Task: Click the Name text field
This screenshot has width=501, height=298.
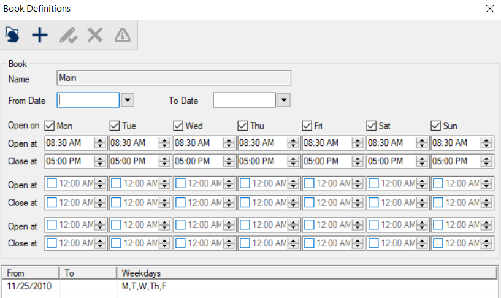Action: (174, 78)
